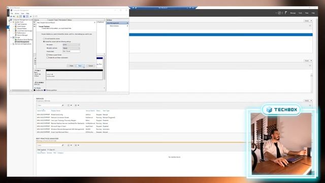
Task: Click Disk 1 unallocated space block
Action: (x=74, y=75)
